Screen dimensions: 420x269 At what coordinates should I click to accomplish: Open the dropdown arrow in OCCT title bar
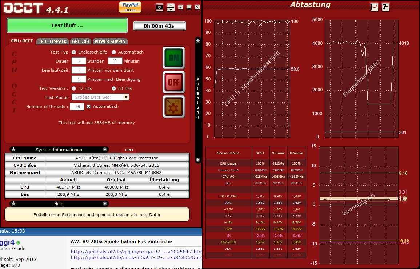[180, 7]
